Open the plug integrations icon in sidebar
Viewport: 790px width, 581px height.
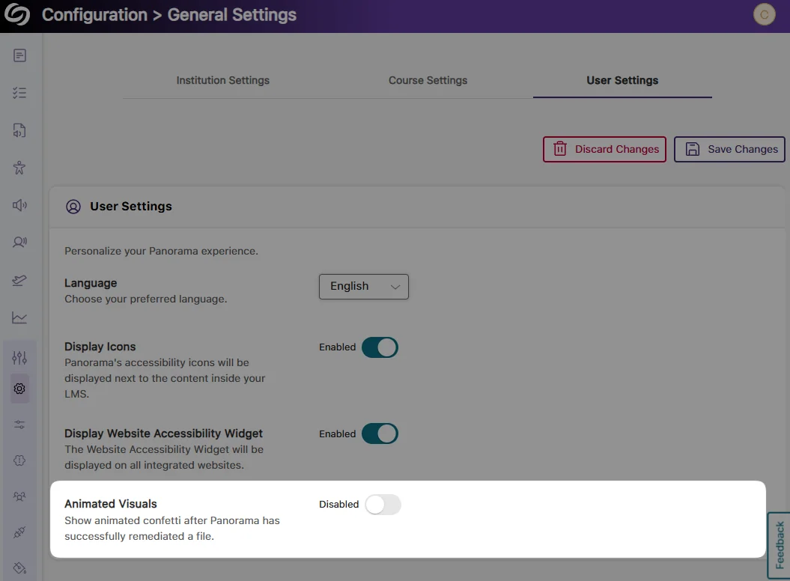(19, 532)
